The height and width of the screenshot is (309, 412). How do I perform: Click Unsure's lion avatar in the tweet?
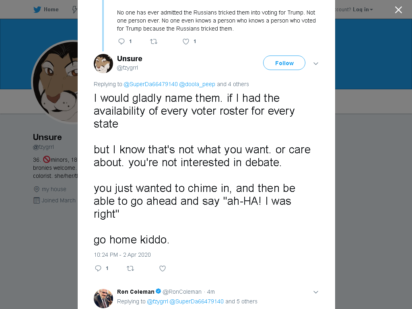(x=103, y=63)
